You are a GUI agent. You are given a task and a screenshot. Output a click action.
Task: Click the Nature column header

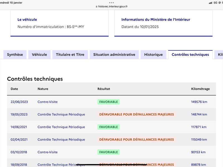coord(43,89)
